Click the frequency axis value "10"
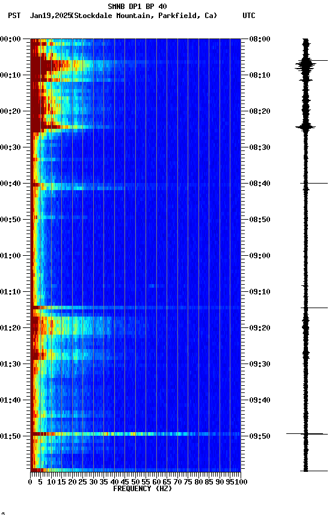This screenshot has height=520, width=332. 51,482
